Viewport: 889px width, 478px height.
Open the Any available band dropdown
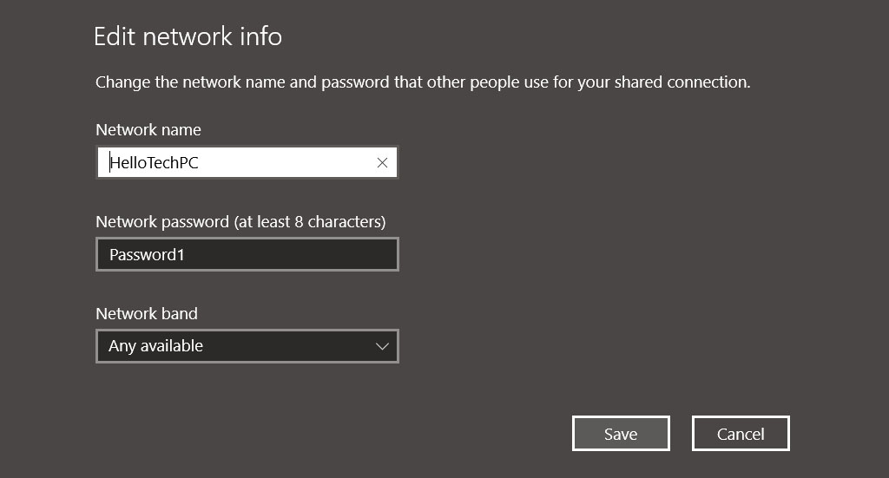[x=247, y=346]
